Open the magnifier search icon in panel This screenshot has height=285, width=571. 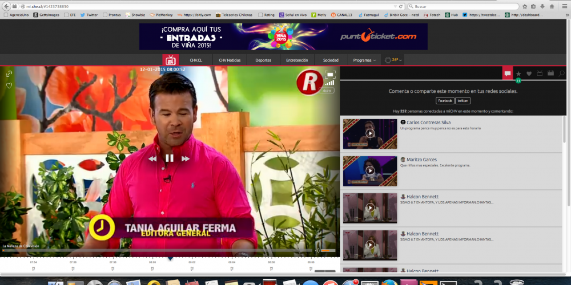(562, 73)
